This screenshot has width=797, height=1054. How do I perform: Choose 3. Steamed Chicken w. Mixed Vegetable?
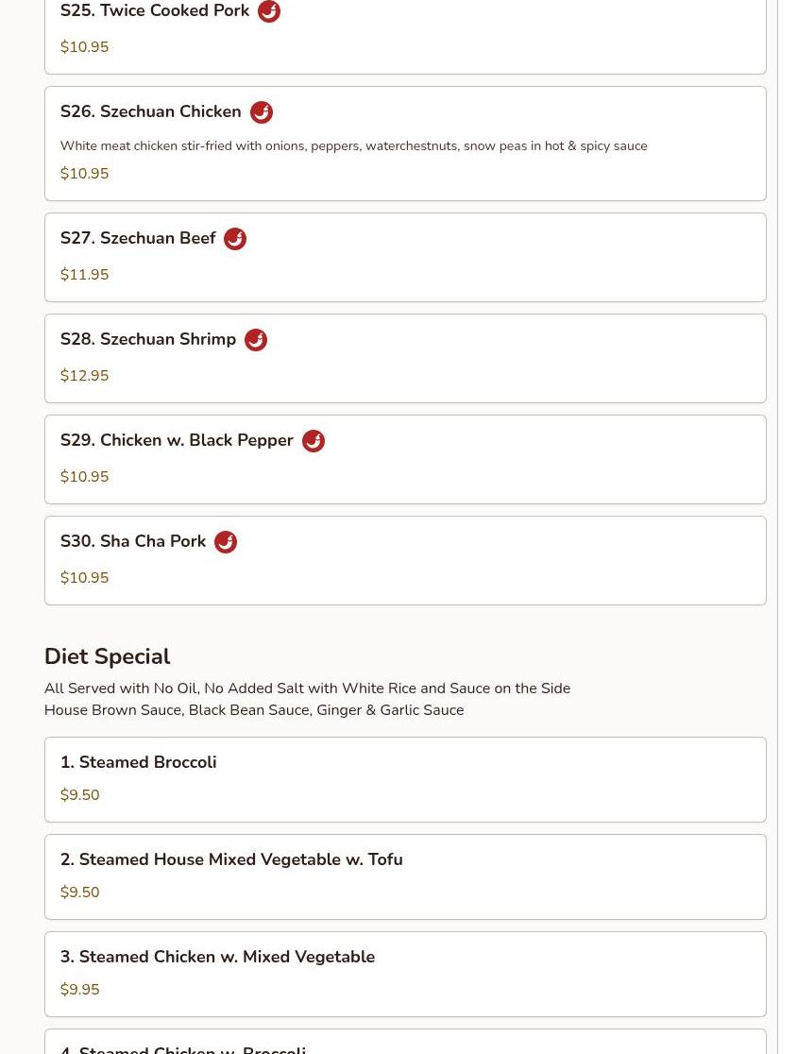[405, 974]
